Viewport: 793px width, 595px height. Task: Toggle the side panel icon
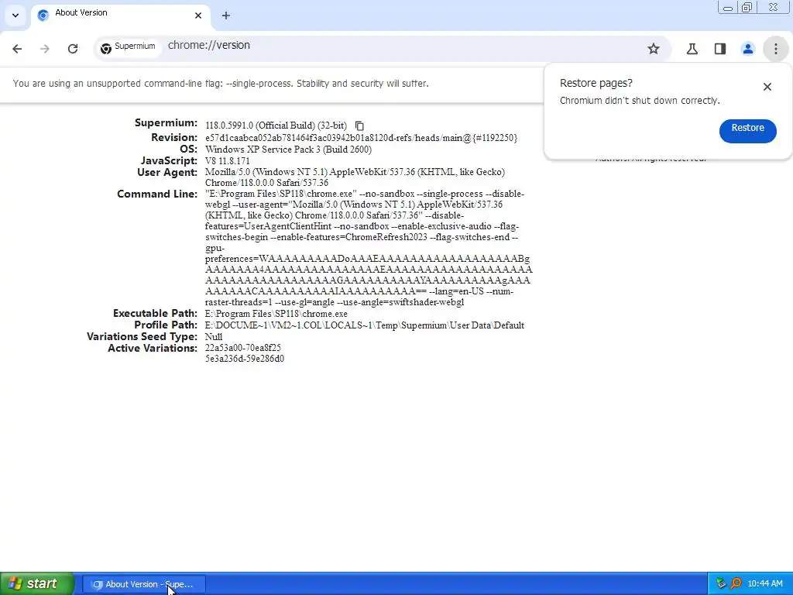coord(720,49)
